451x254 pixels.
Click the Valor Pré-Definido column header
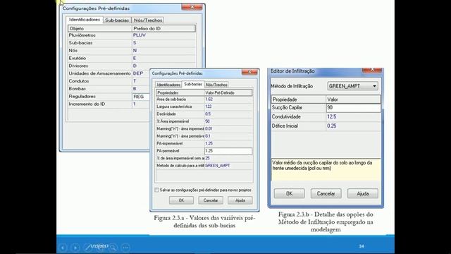point(228,92)
